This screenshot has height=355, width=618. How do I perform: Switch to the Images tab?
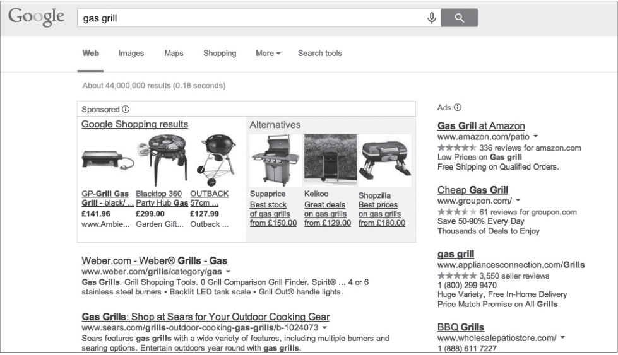pos(131,53)
